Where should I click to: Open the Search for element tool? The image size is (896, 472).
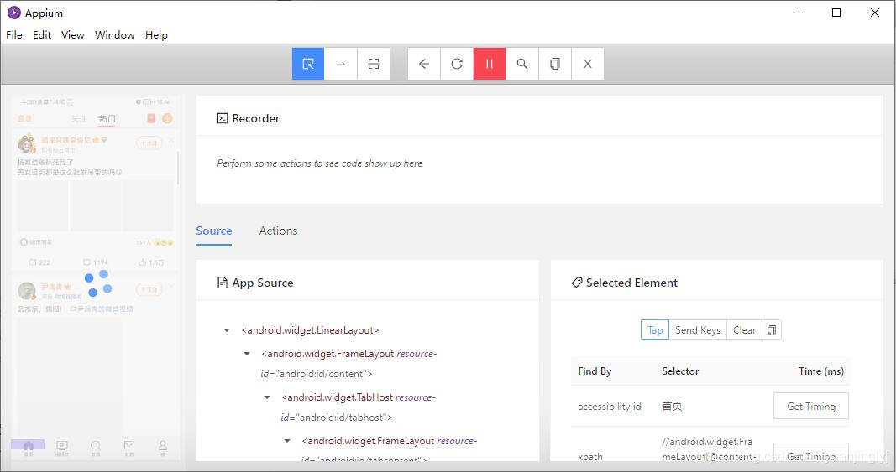(522, 64)
